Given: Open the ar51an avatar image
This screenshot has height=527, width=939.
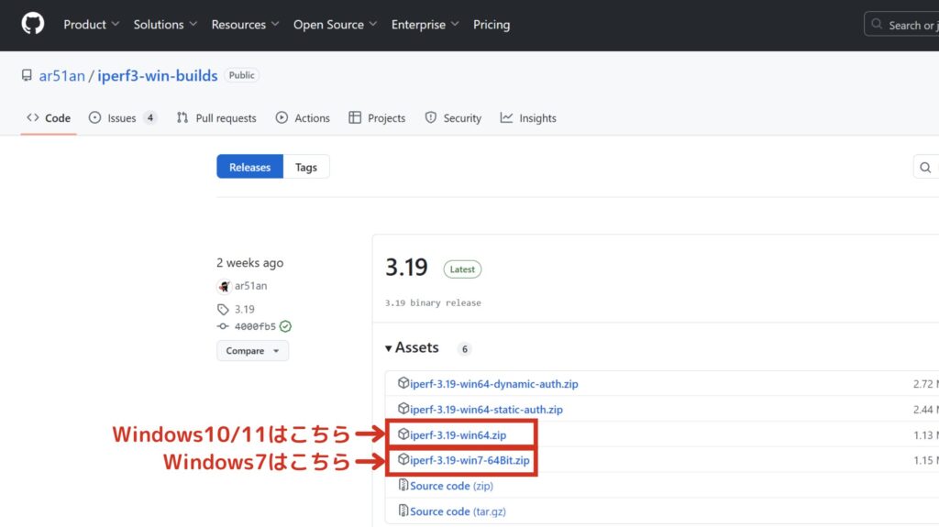Looking at the screenshot, I should point(224,286).
